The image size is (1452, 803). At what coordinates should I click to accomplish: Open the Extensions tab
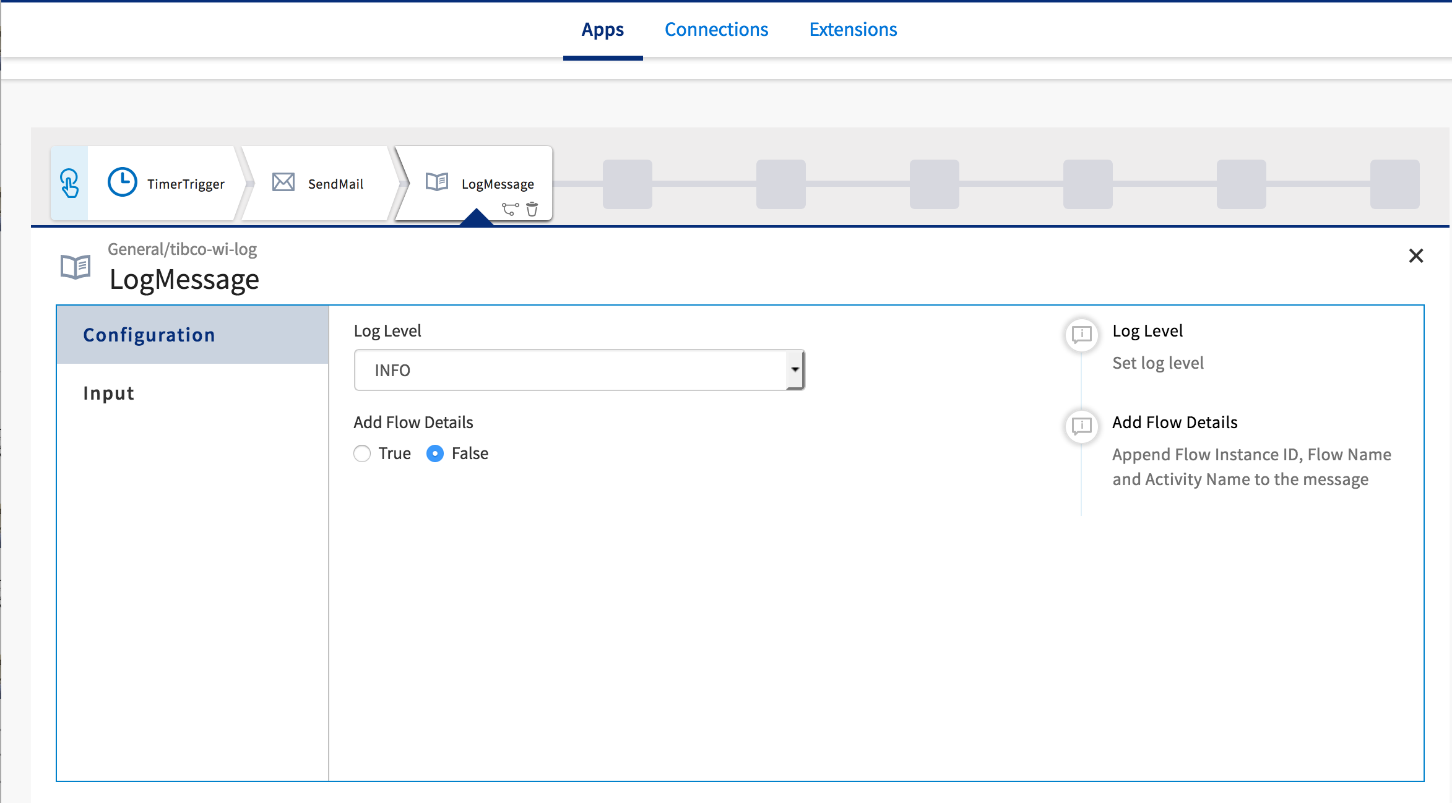(x=853, y=30)
